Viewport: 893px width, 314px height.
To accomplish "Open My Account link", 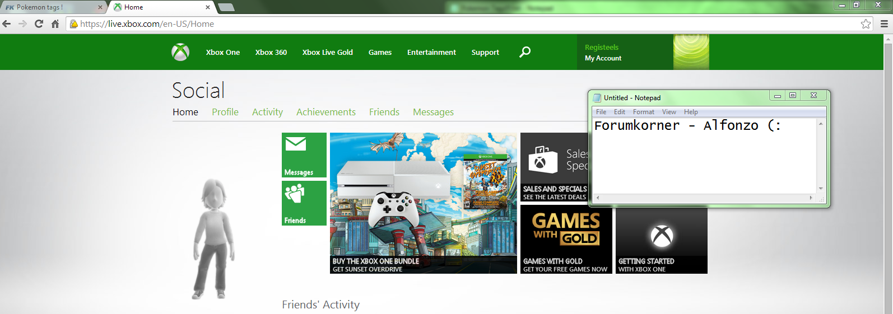I will (603, 58).
